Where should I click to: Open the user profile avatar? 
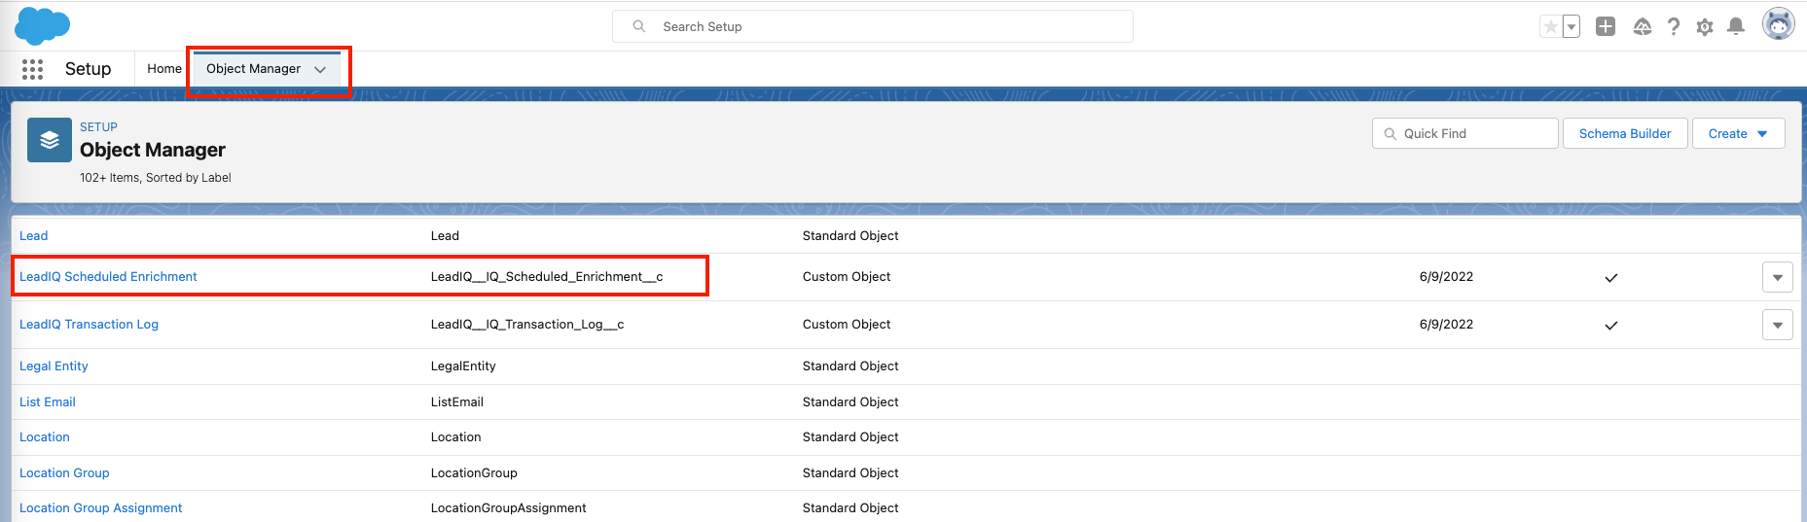[1778, 25]
